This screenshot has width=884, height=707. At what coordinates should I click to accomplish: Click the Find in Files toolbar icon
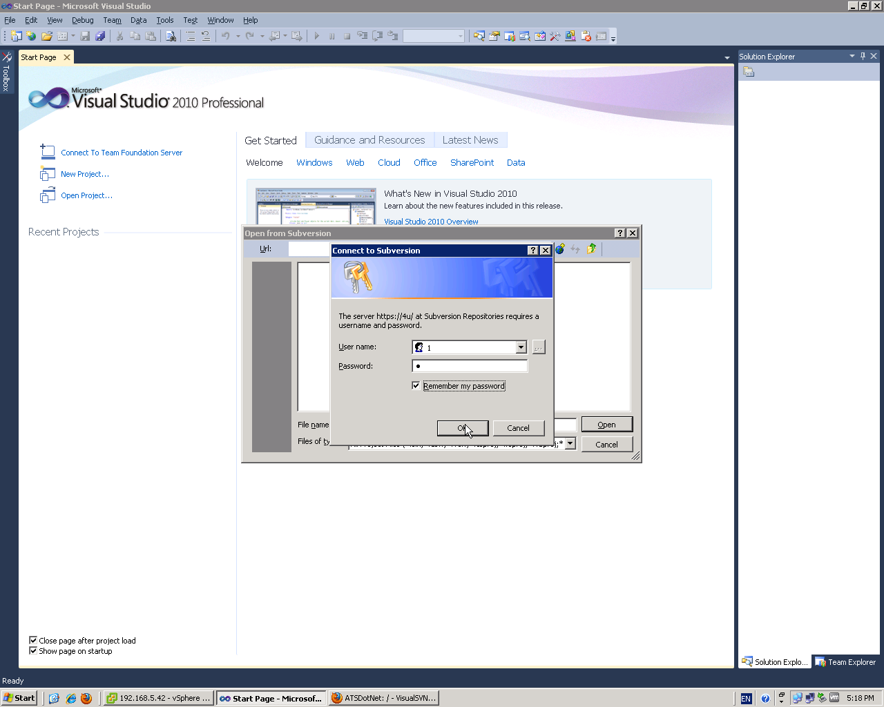(171, 36)
